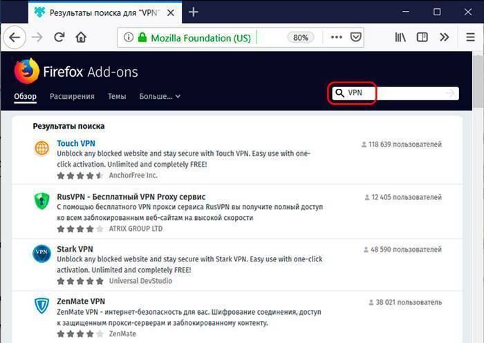Image resolution: width=484 pixels, height=343 pixels.
Task: Click the Stark VPN round icon
Action: tap(41, 254)
